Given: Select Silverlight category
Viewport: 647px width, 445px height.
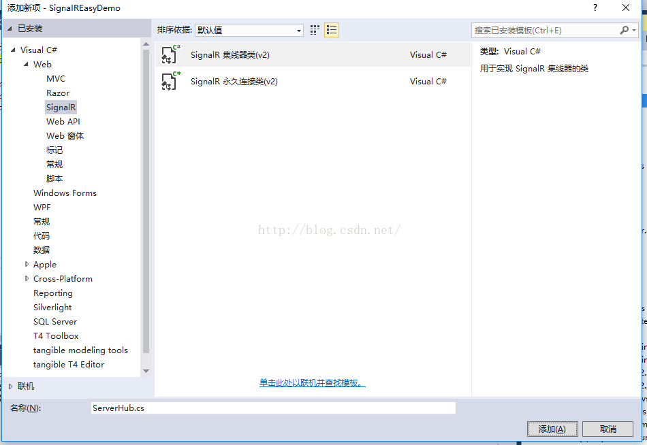Looking at the screenshot, I should (x=52, y=308).
